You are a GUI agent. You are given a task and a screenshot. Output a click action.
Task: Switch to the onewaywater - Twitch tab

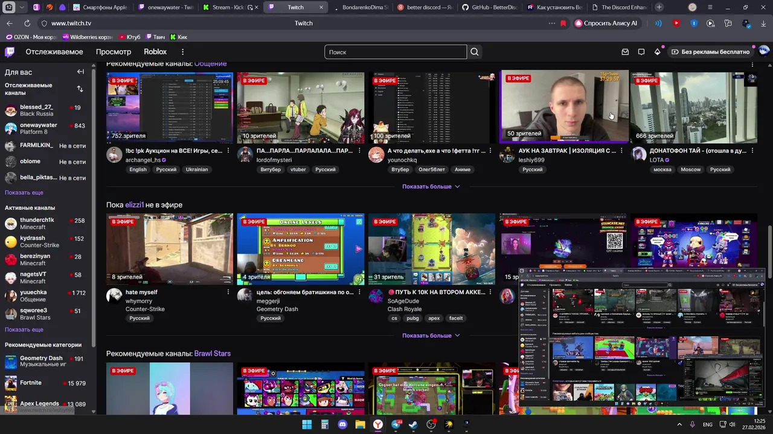(x=165, y=7)
